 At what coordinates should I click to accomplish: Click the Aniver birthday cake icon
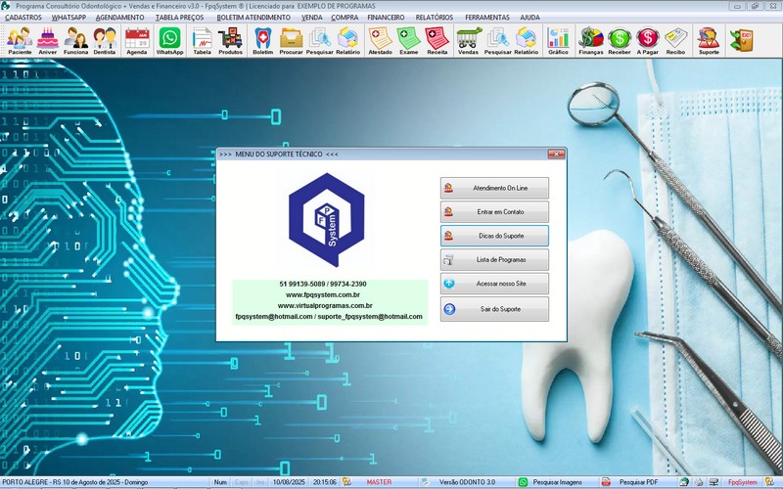click(x=47, y=40)
